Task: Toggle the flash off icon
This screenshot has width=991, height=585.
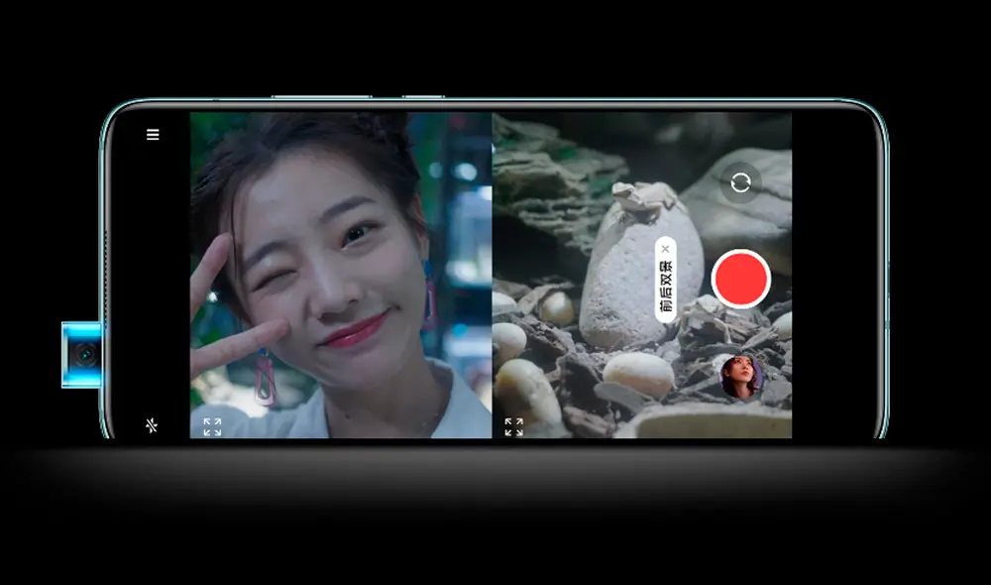Action: 152,425
